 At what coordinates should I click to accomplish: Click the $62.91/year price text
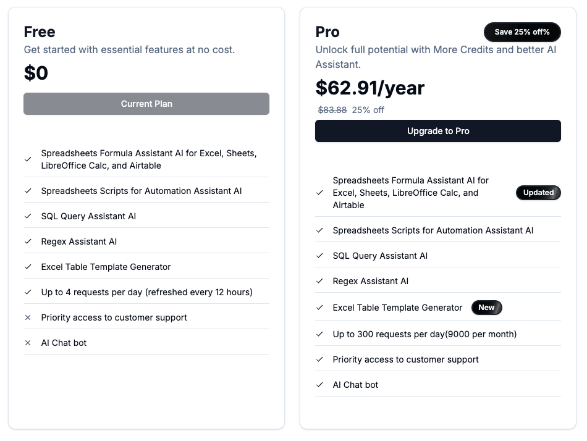370,88
